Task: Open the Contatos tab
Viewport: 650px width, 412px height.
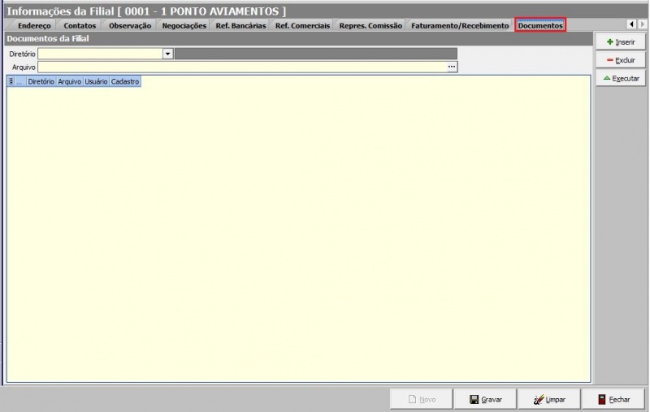Action: point(80,26)
